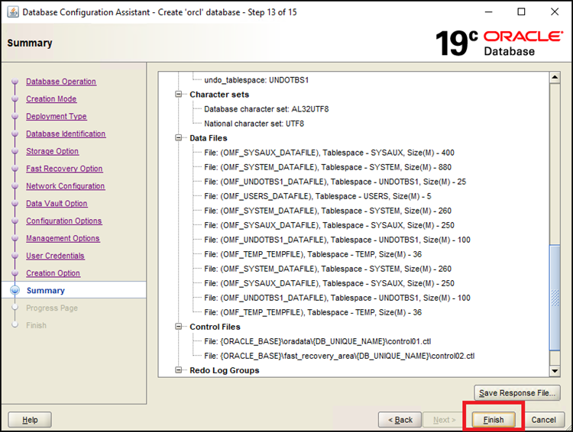Select 'undo_tablespace: UNDOTBS1' row

click(x=256, y=80)
